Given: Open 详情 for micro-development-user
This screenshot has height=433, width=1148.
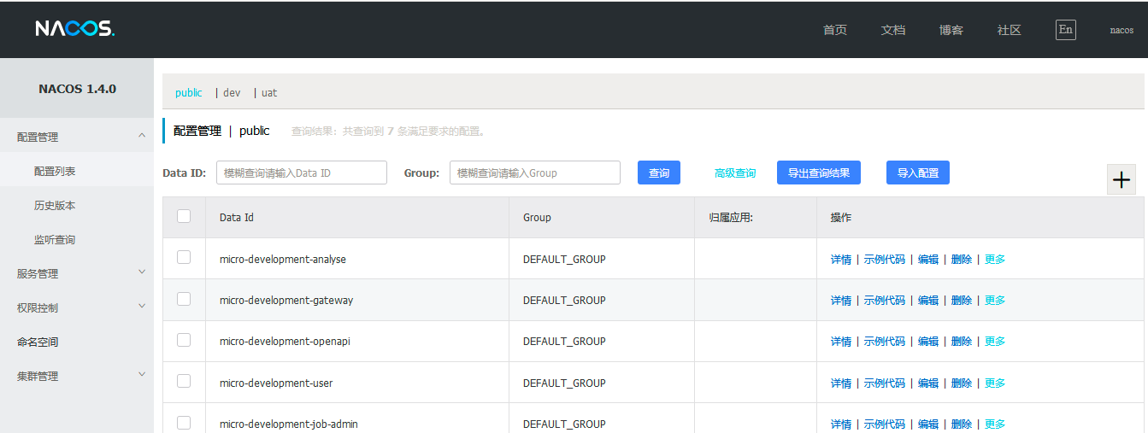Looking at the screenshot, I should [841, 383].
